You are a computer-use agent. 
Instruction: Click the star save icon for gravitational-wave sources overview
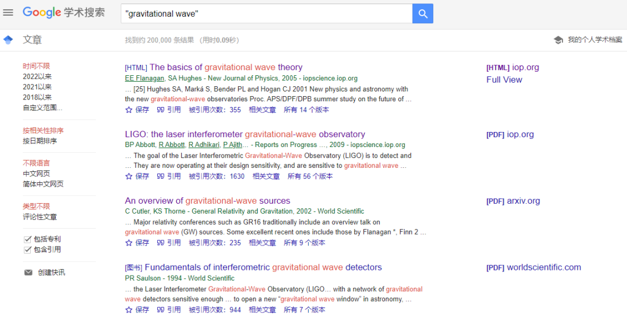[x=128, y=243]
